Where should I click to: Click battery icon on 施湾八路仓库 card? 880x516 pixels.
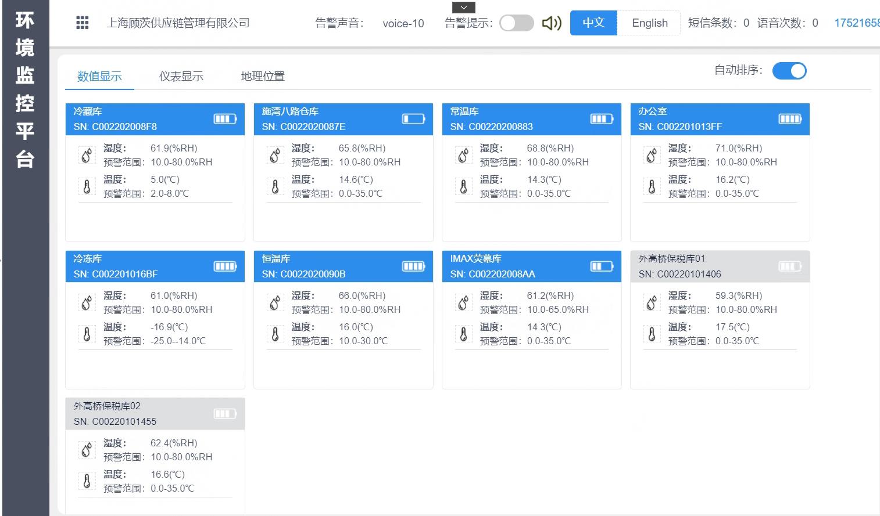point(413,119)
